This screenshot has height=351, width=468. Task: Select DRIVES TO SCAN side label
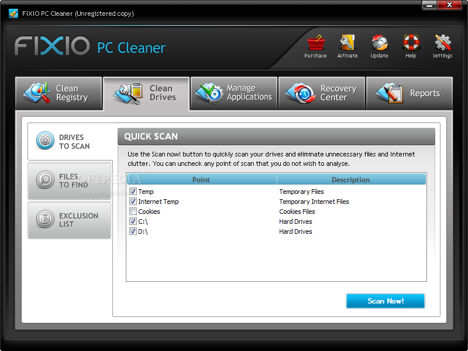74,142
